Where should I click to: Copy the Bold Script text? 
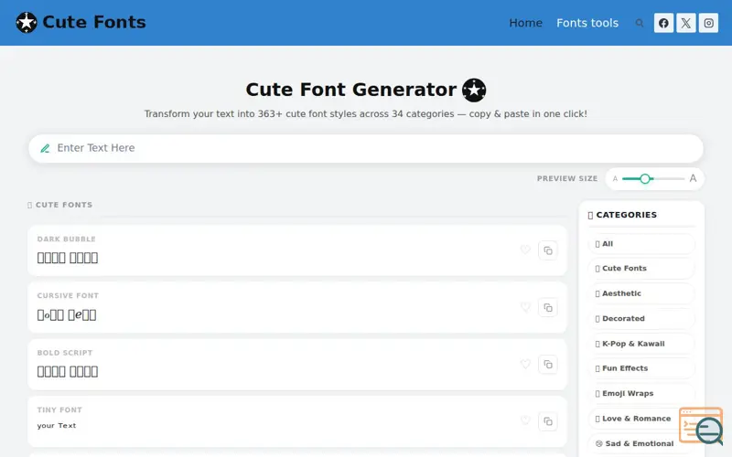[x=548, y=364]
